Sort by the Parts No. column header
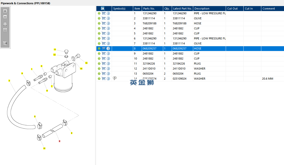 (153, 9)
